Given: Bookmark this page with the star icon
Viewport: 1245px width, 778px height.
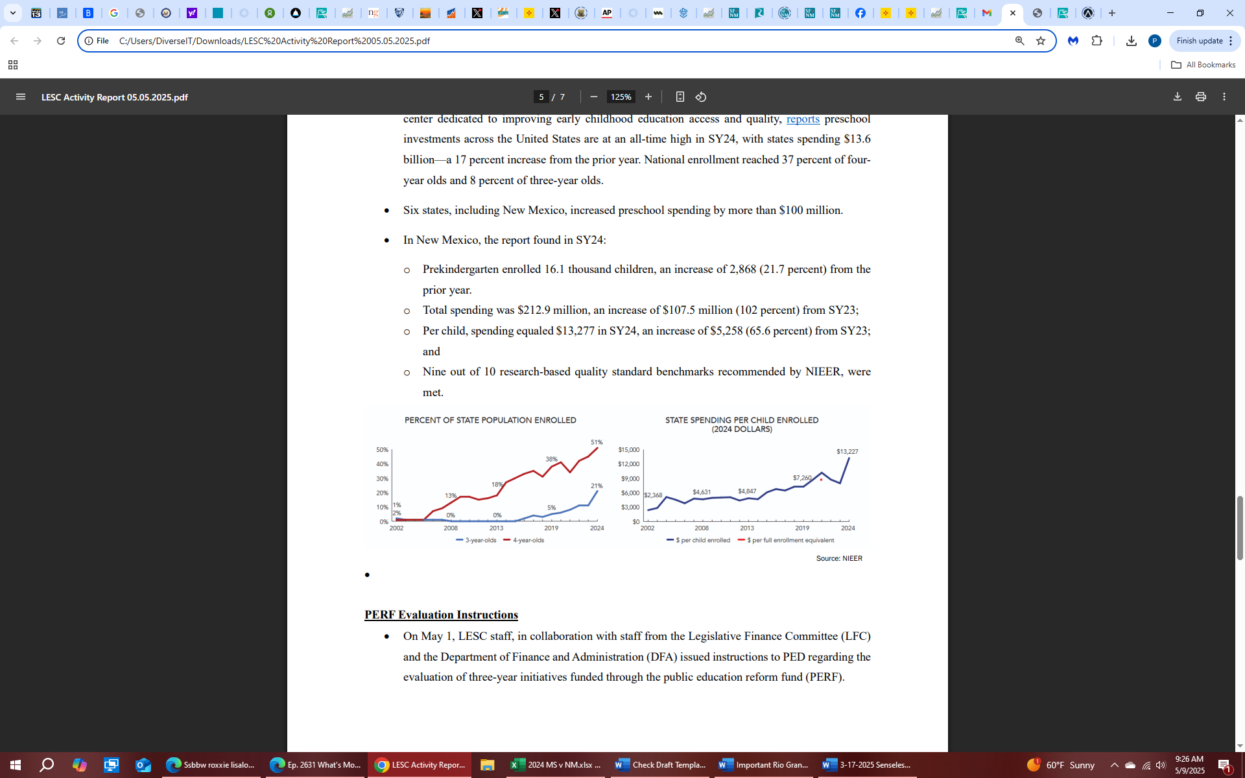Looking at the screenshot, I should [1041, 41].
